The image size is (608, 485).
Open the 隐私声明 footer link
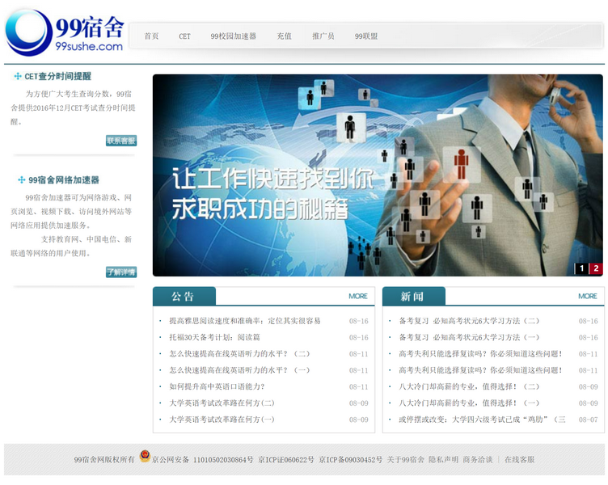(x=443, y=460)
